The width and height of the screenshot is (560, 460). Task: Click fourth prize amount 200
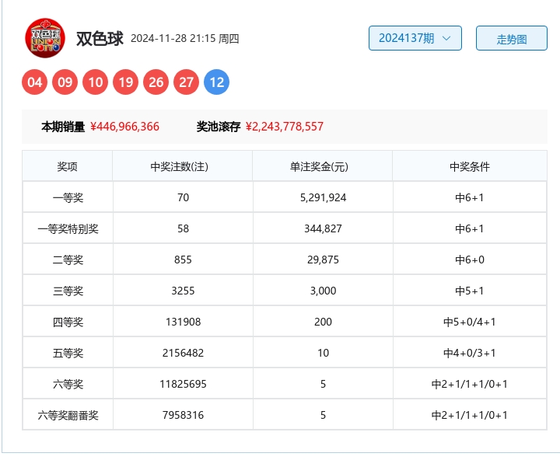click(x=324, y=322)
